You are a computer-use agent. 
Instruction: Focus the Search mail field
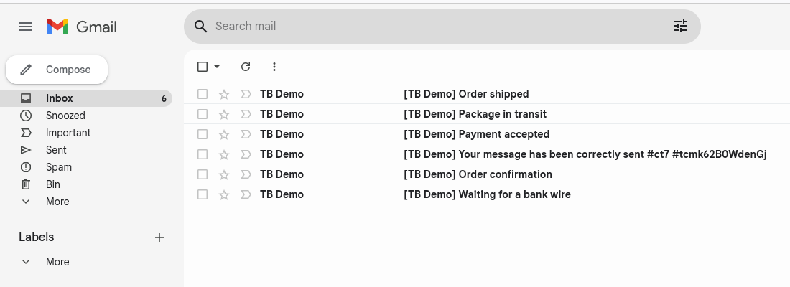coord(438,26)
